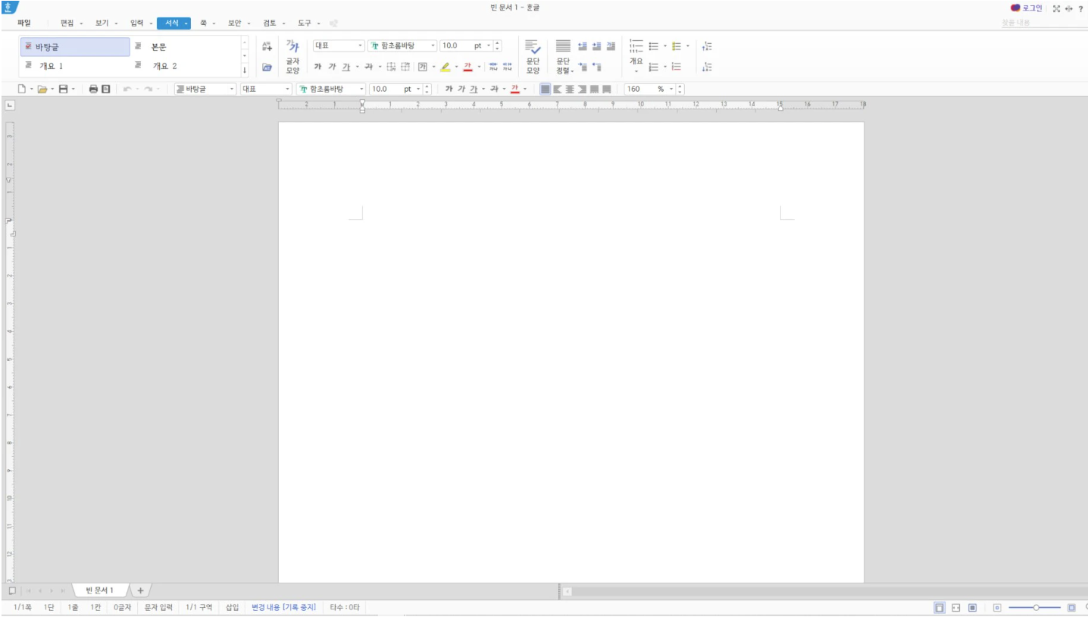Click the yellow highlighter pen icon
Viewport: 1088px width, 620px height.
point(446,67)
